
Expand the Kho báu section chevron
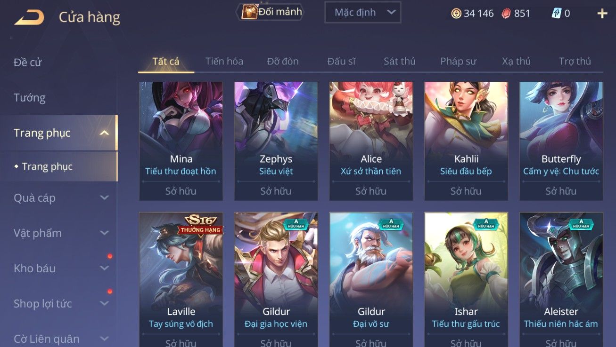coord(105,268)
